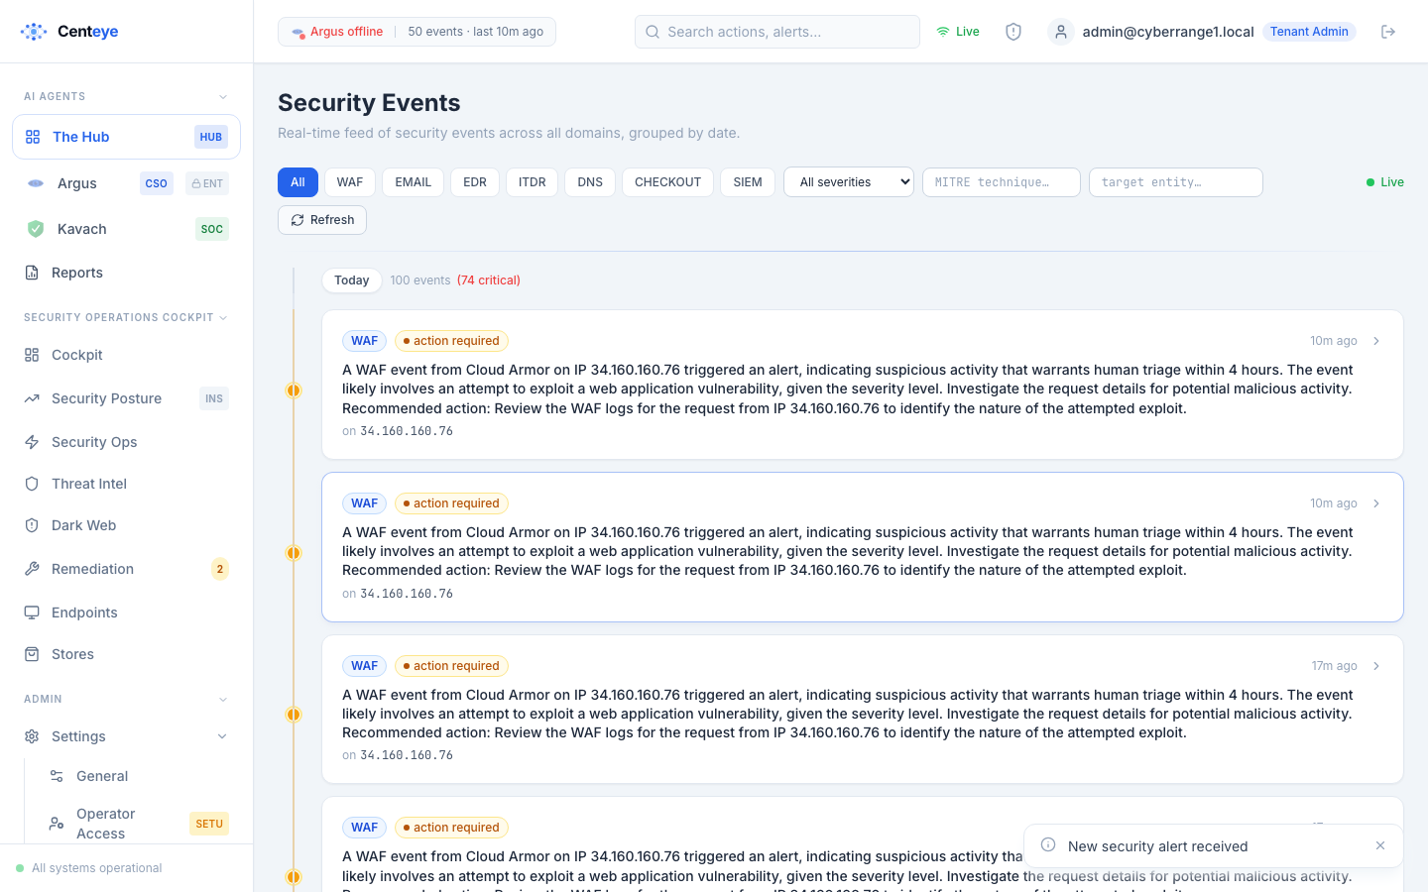Screen dimensions: 1428x892
Task: Click the Endpoints monitor icon
Action: [32, 613]
